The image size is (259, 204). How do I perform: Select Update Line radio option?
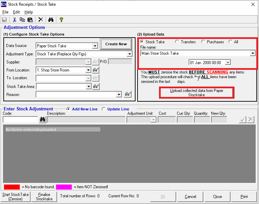click(103, 109)
